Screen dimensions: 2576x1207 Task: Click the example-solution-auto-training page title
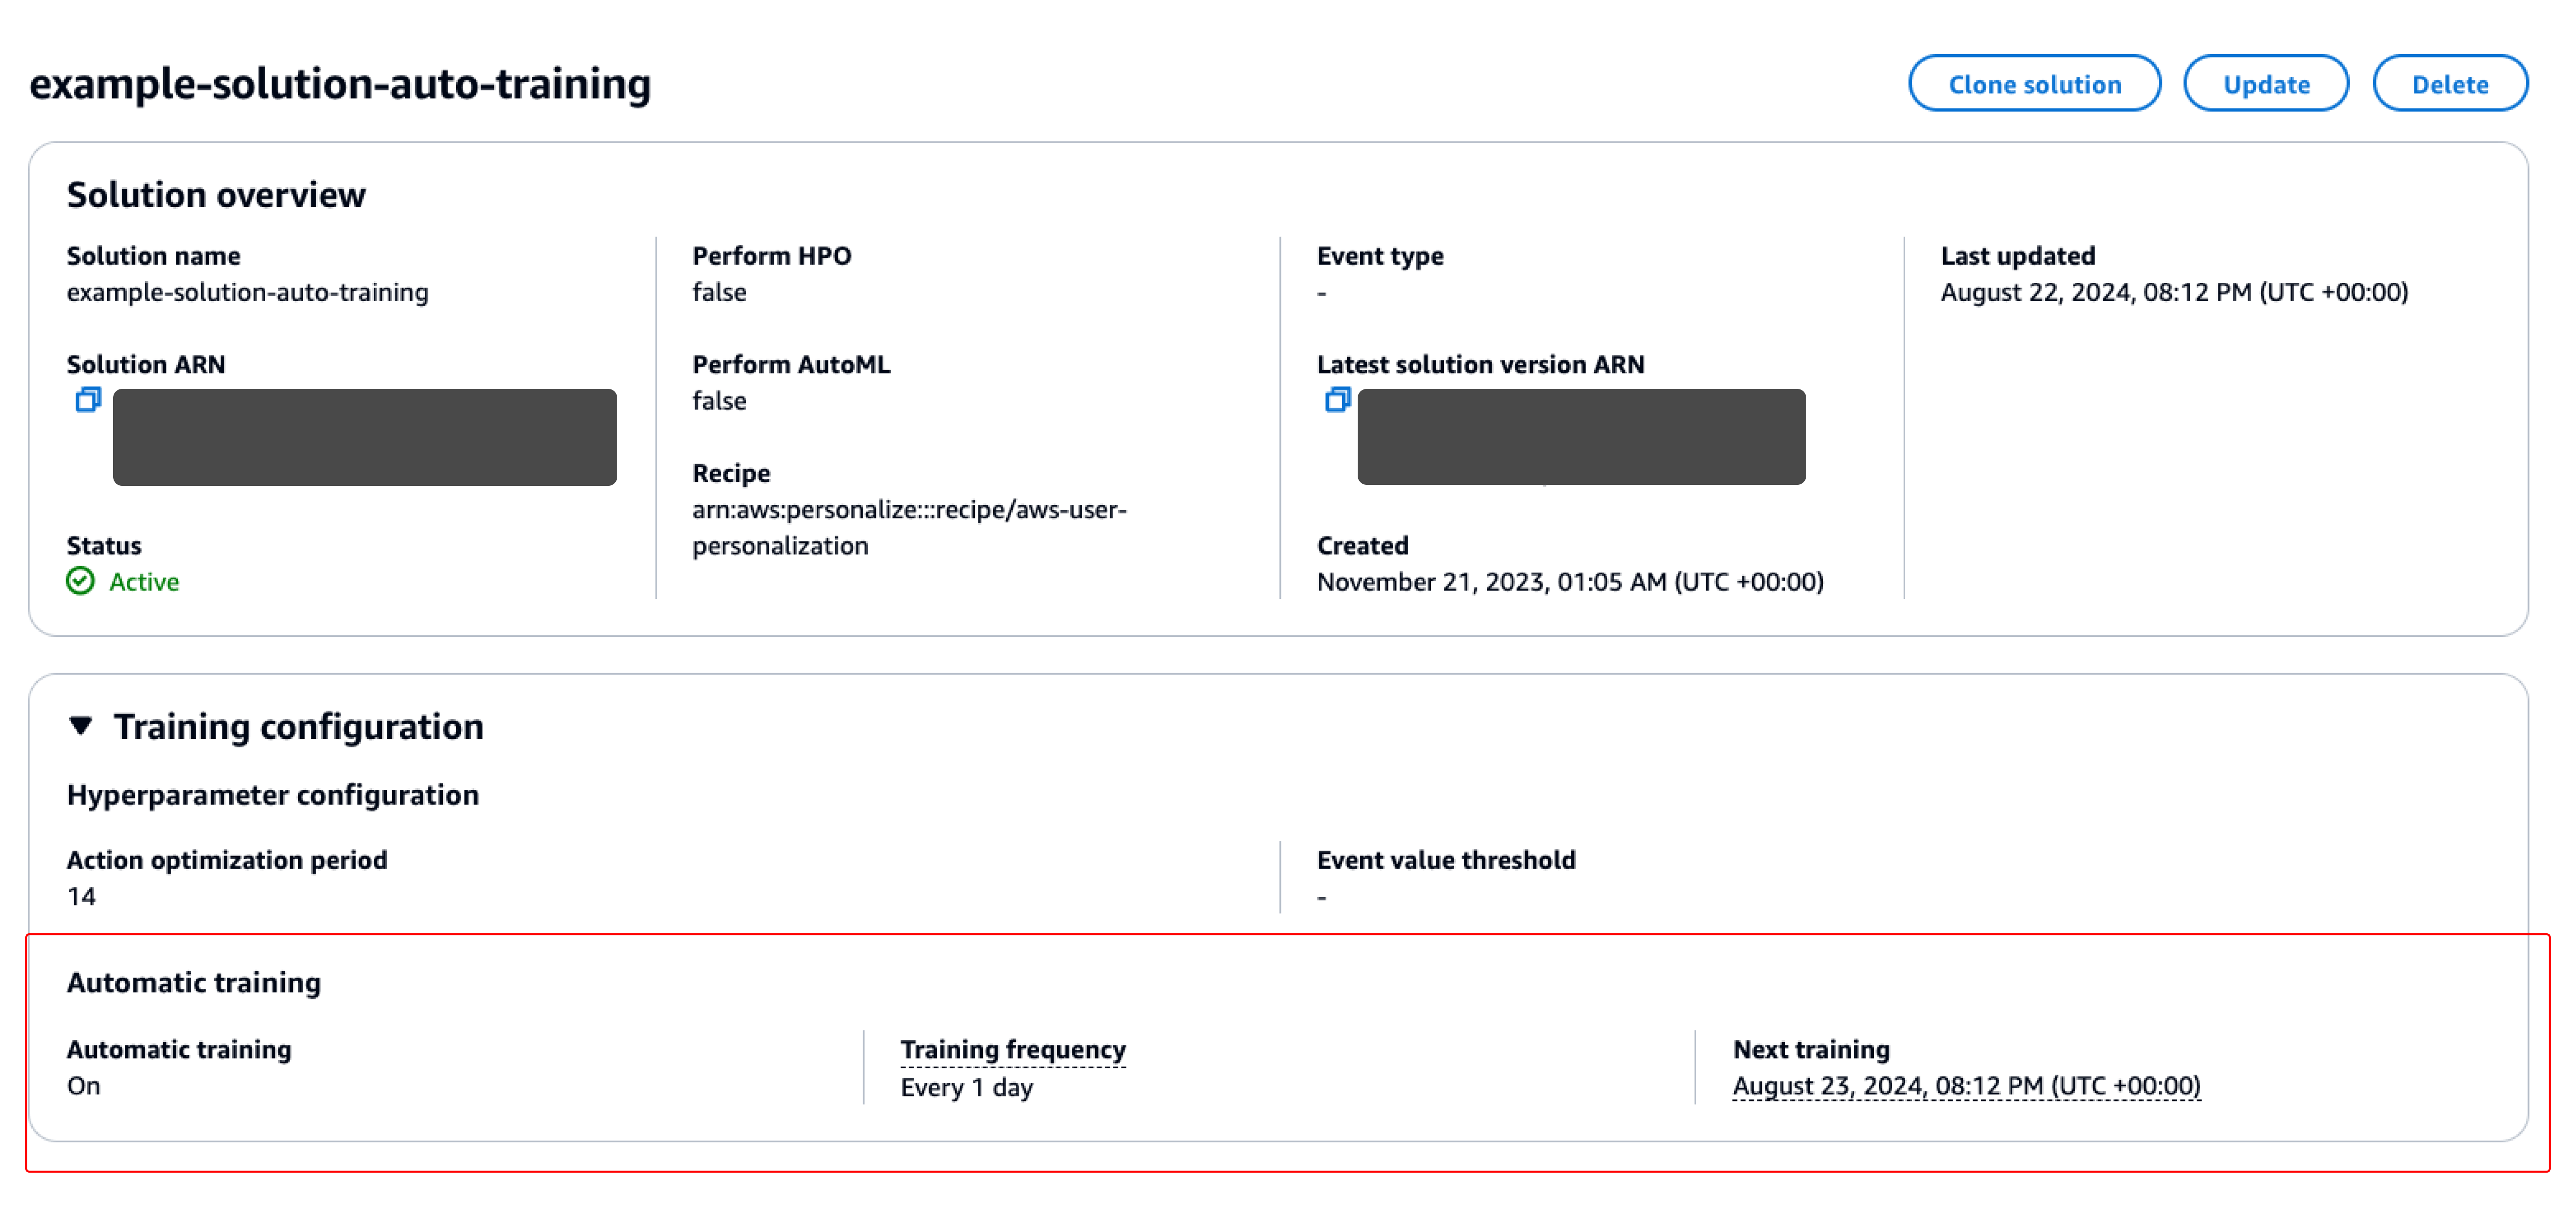pos(340,84)
